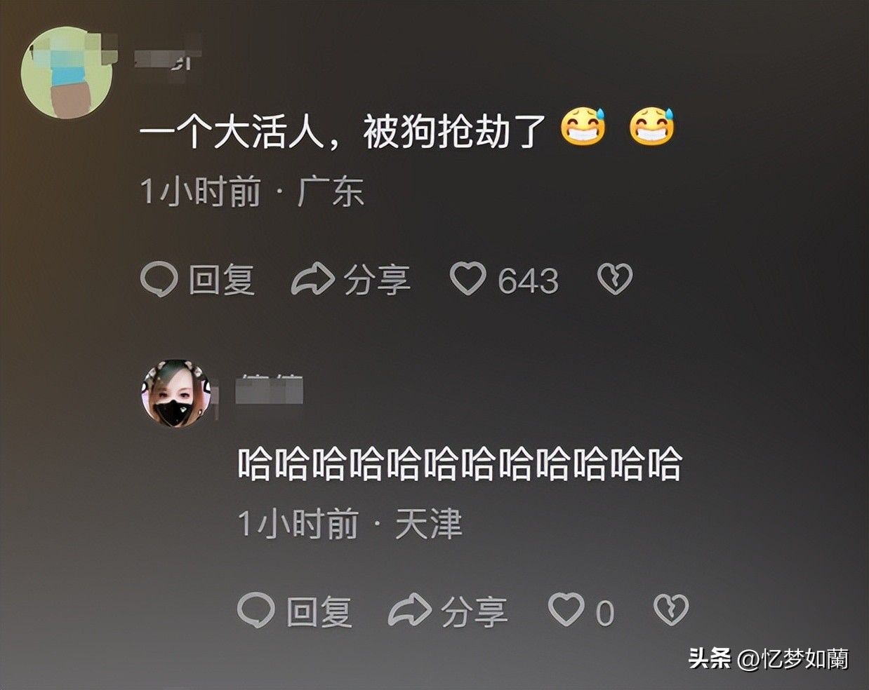Like the Tianjin reply with 0 likes
869x690 pixels.
coord(566,609)
